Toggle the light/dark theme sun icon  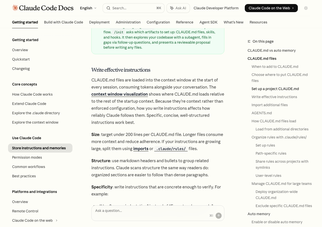(306, 8)
